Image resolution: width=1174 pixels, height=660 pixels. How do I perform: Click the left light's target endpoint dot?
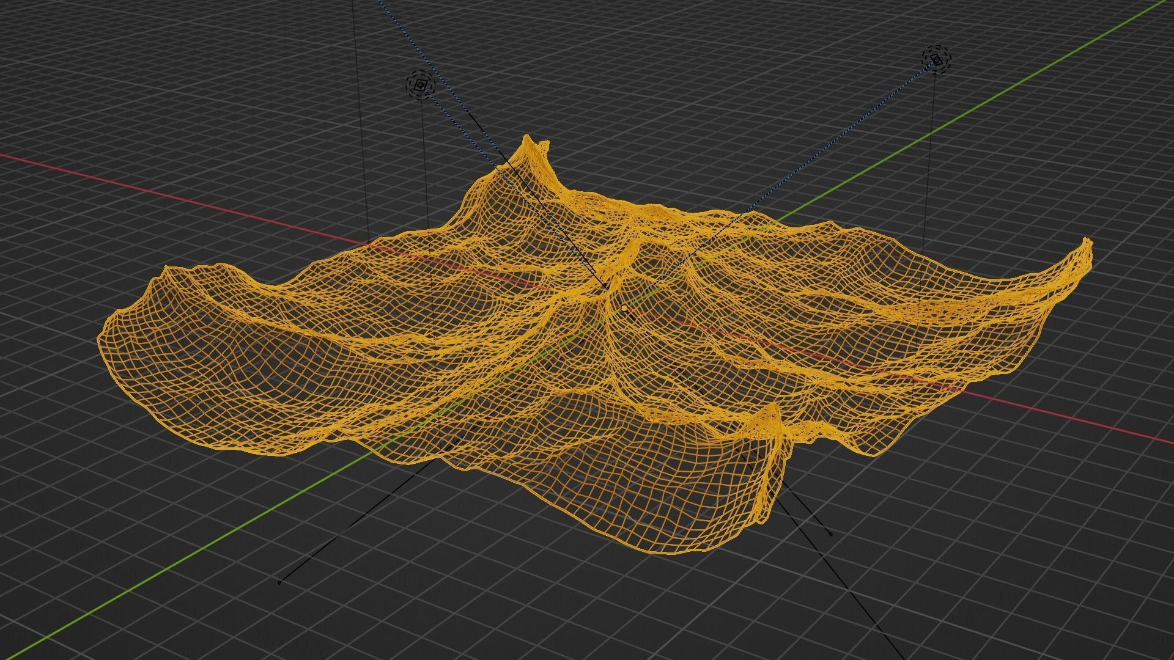pos(830,534)
